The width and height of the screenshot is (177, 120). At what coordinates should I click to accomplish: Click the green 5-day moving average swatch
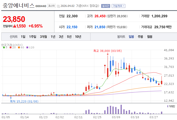tap(4, 47)
